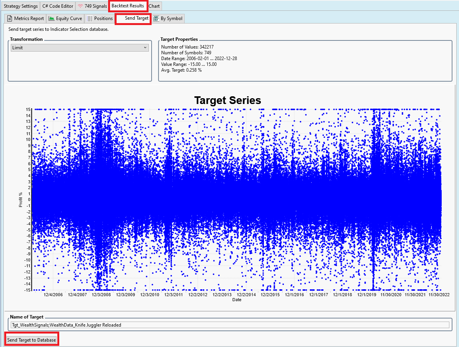Click the Date axis label under chart
Screen dimensions: 459x347
coord(237,300)
